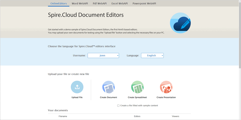Switch to the OnlineEditors tab
241x120 pixels.
[x=58, y=3]
